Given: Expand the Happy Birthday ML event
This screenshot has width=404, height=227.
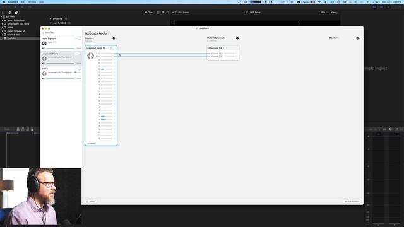Looking at the screenshot, I should pos(3,31).
